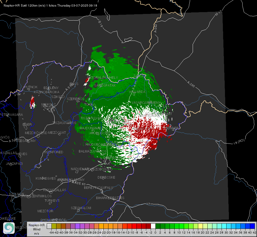Screen dimensions: 257x237
Task: Click the SATORALJAUJHELY town label
Action: [102, 78]
